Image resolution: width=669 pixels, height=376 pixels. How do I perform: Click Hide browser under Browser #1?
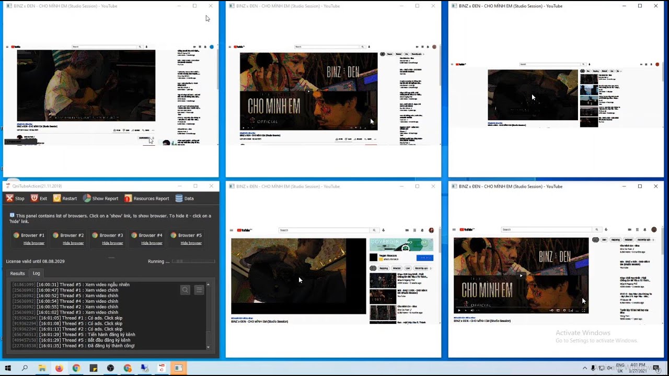pyautogui.click(x=34, y=243)
